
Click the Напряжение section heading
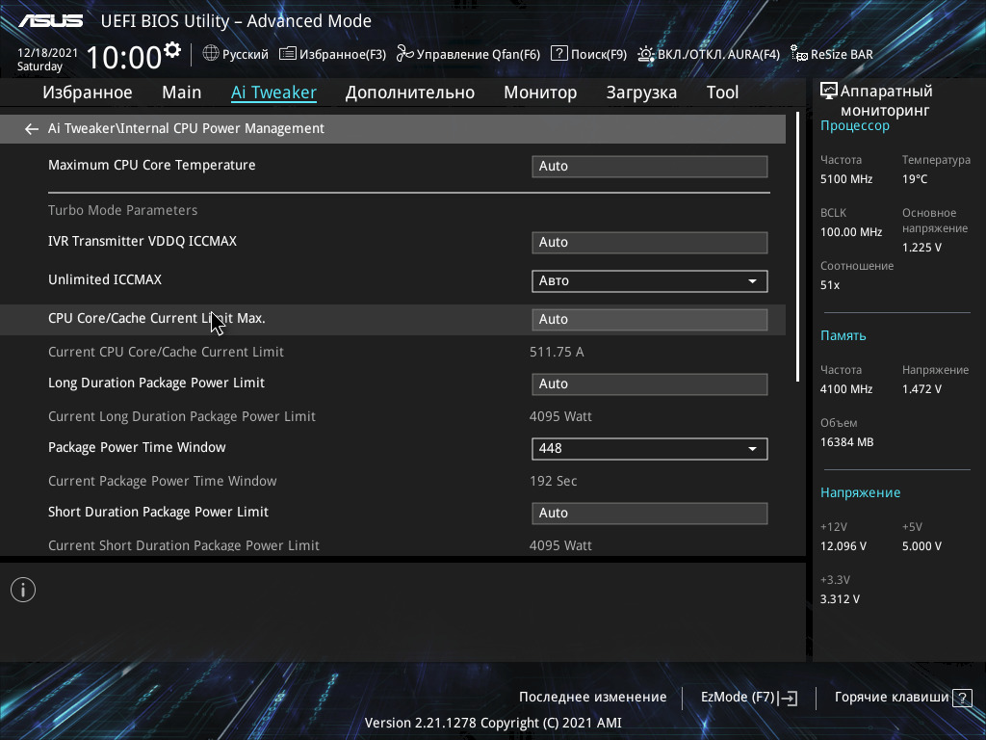coord(860,492)
